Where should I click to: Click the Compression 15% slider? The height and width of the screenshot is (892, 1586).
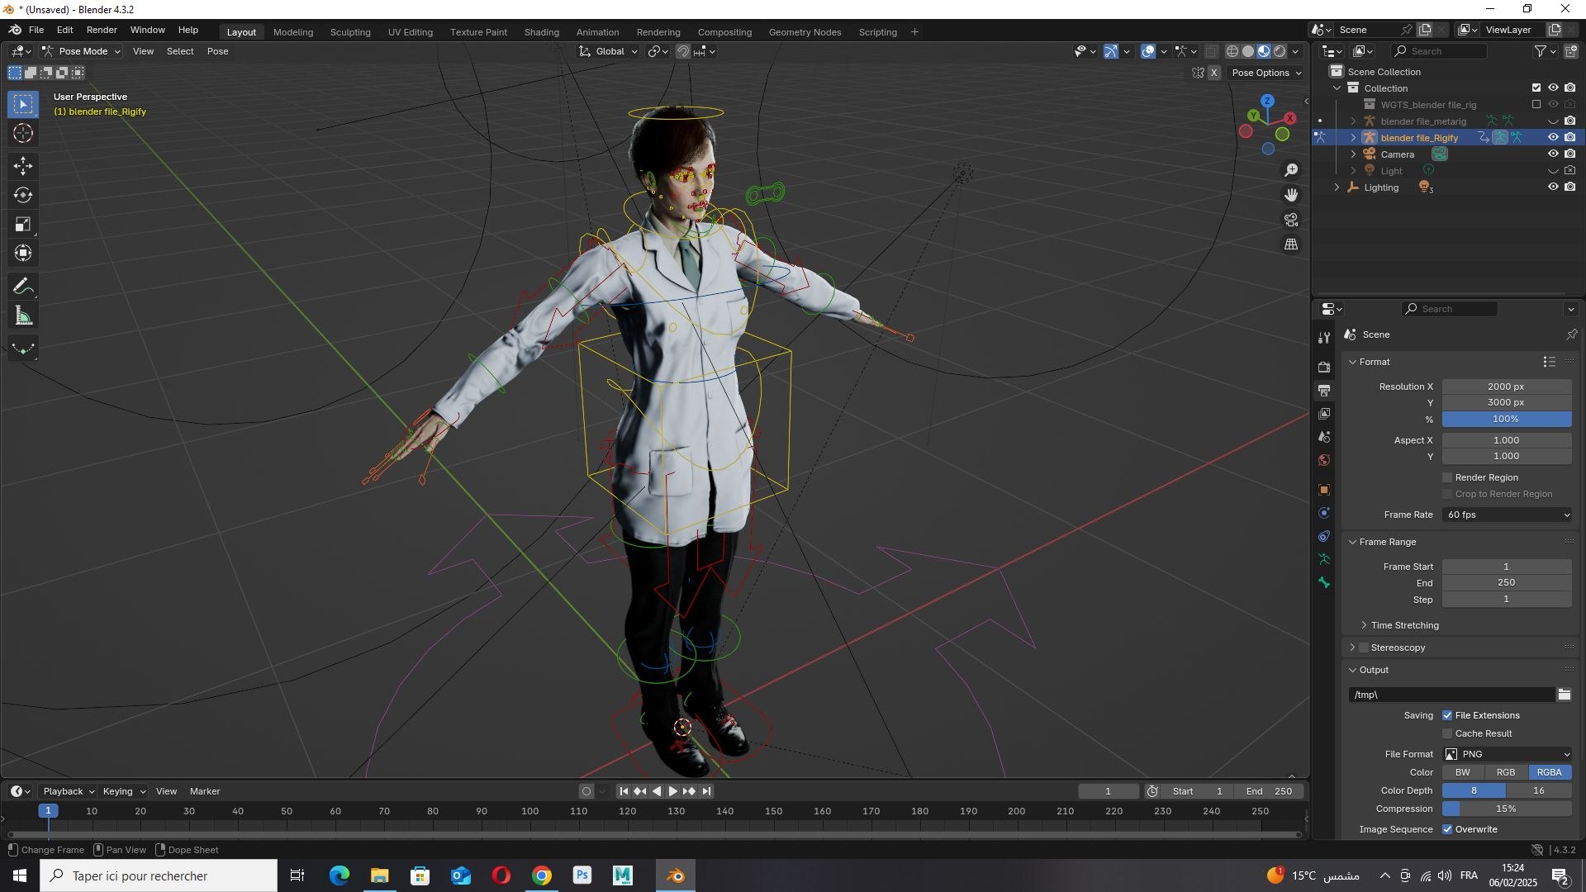(1508, 809)
